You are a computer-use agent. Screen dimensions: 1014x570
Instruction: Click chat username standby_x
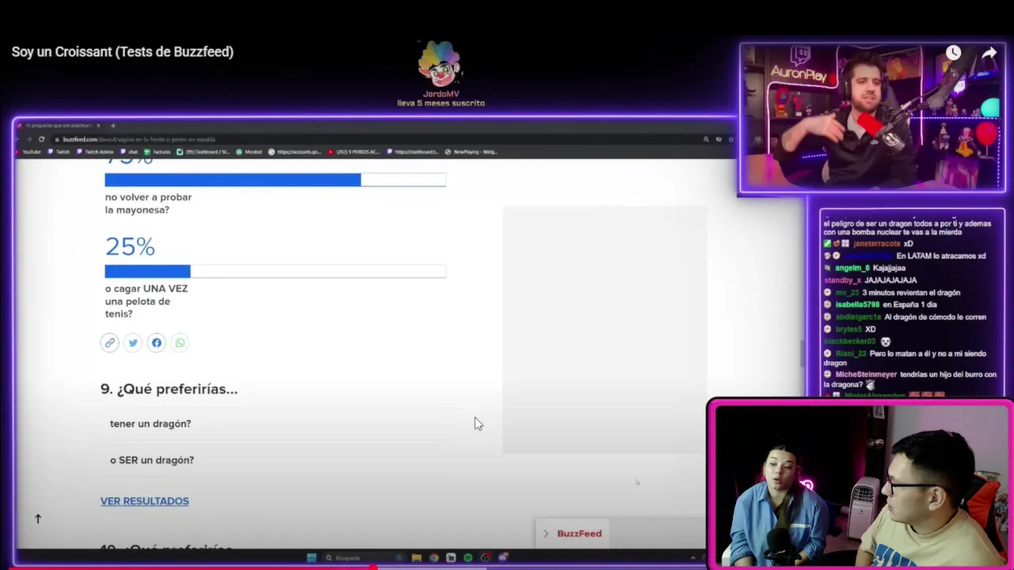point(842,280)
